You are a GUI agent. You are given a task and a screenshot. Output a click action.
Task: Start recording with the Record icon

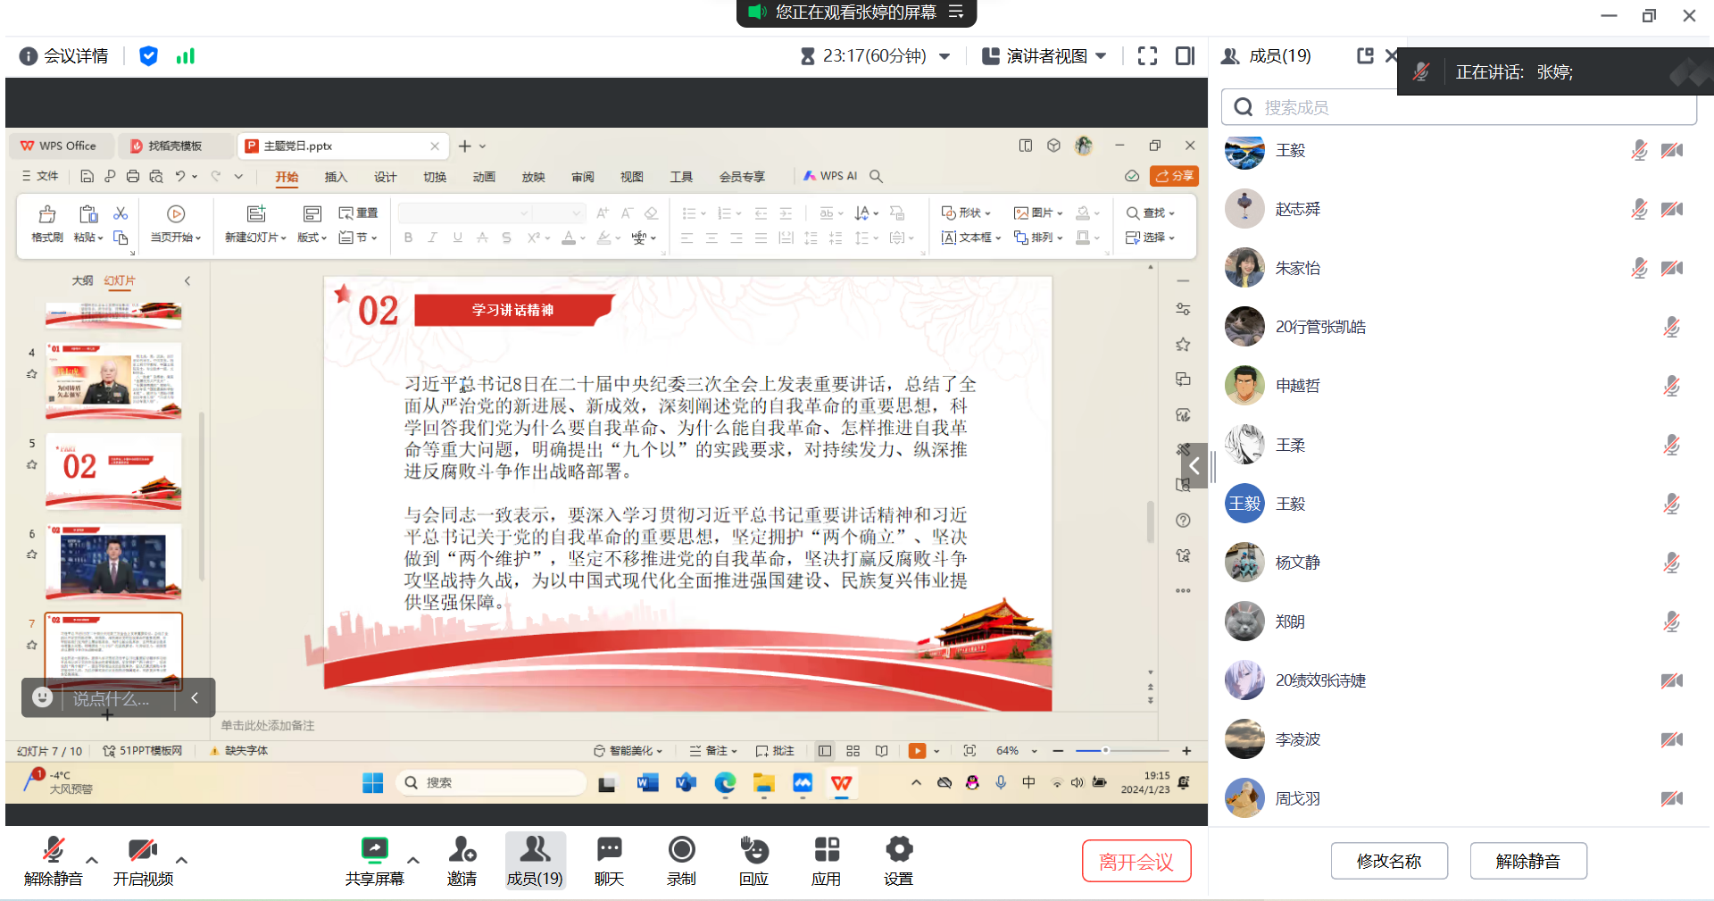tap(681, 850)
